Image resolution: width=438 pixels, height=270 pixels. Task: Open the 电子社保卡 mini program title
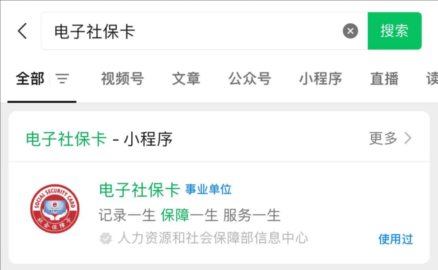point(139,190)
